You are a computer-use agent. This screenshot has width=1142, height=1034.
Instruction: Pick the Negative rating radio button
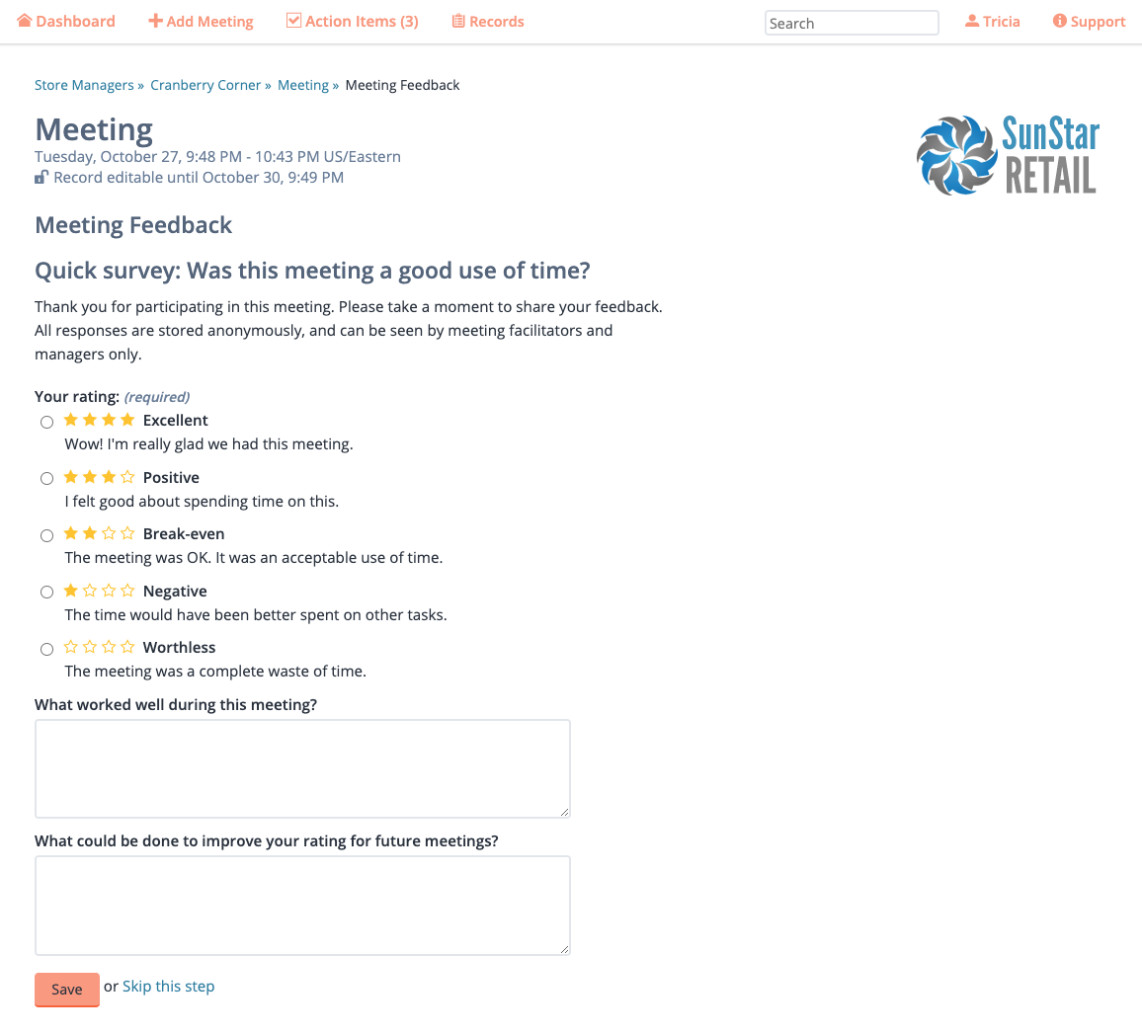(x=46, y=592)
